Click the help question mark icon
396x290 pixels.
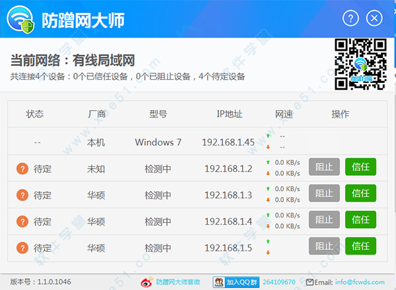click(350, 18)
